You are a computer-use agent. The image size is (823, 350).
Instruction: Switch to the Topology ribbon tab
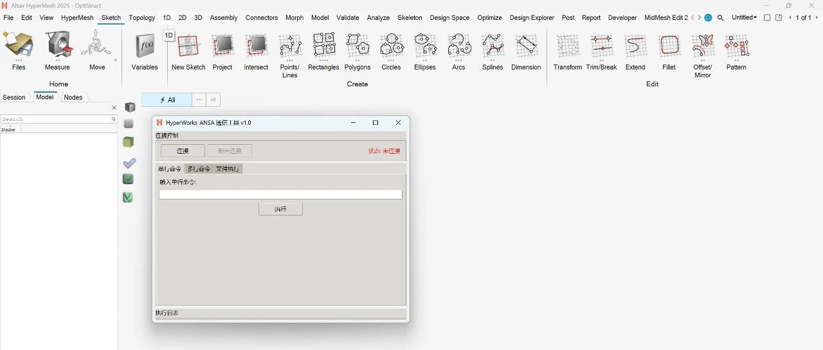(141, 18)
